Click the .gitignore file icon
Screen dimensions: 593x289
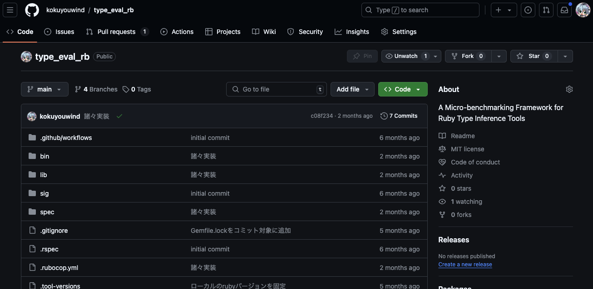pyautogui.click(x=32, y=231)
